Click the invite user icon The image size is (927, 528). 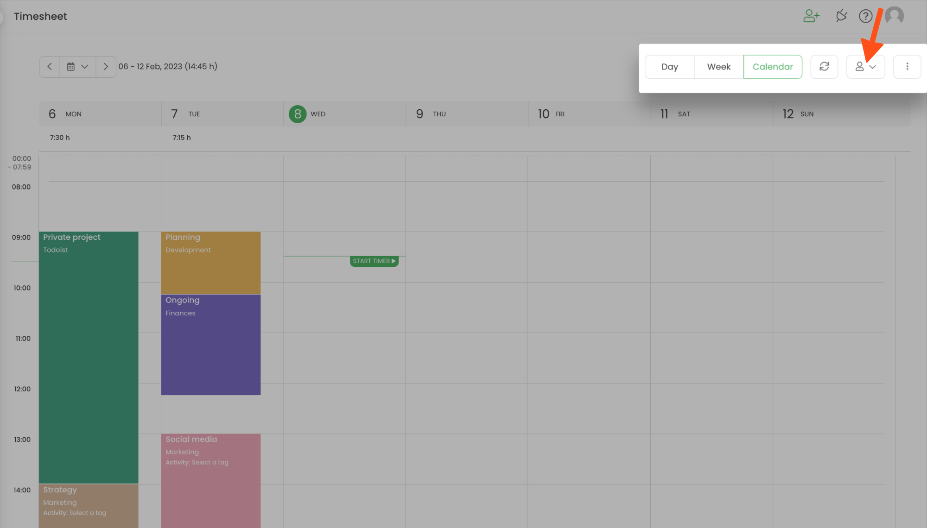click(x=811, y=16)
